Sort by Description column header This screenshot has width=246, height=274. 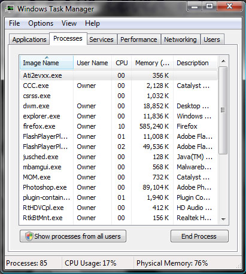[195, 63]
